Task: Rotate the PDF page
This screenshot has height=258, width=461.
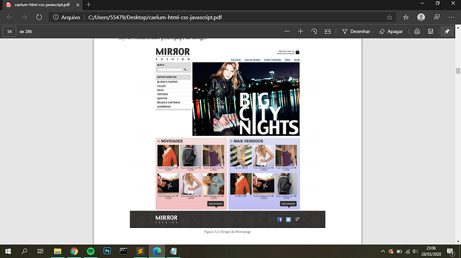Action: [x=314, y=31]
